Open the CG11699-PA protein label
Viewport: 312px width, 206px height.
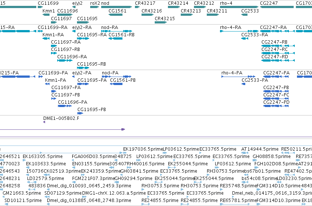click(x=53, y=73)
